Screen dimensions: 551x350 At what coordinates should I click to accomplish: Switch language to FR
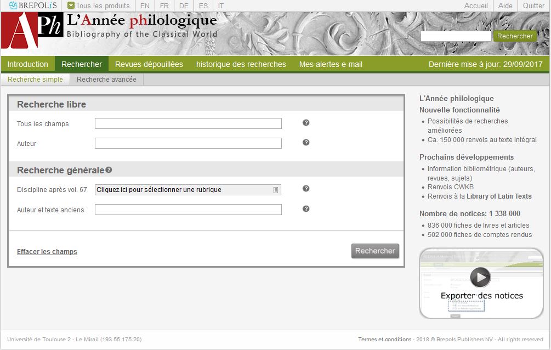coord(164,5)
